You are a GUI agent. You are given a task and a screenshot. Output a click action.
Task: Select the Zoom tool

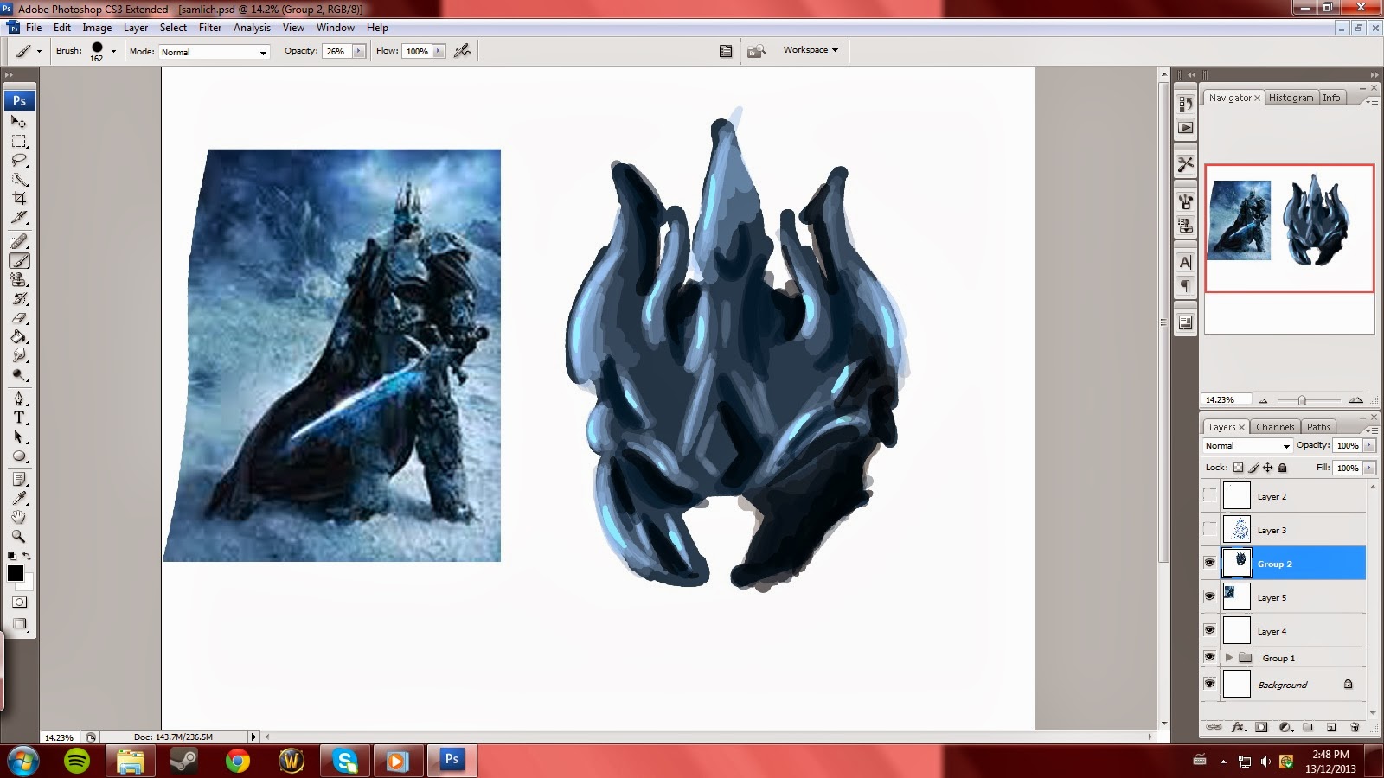[x=19, y=537]
